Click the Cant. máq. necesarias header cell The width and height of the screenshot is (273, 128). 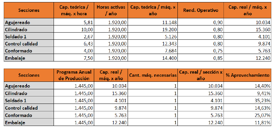(x=153, y=75)
